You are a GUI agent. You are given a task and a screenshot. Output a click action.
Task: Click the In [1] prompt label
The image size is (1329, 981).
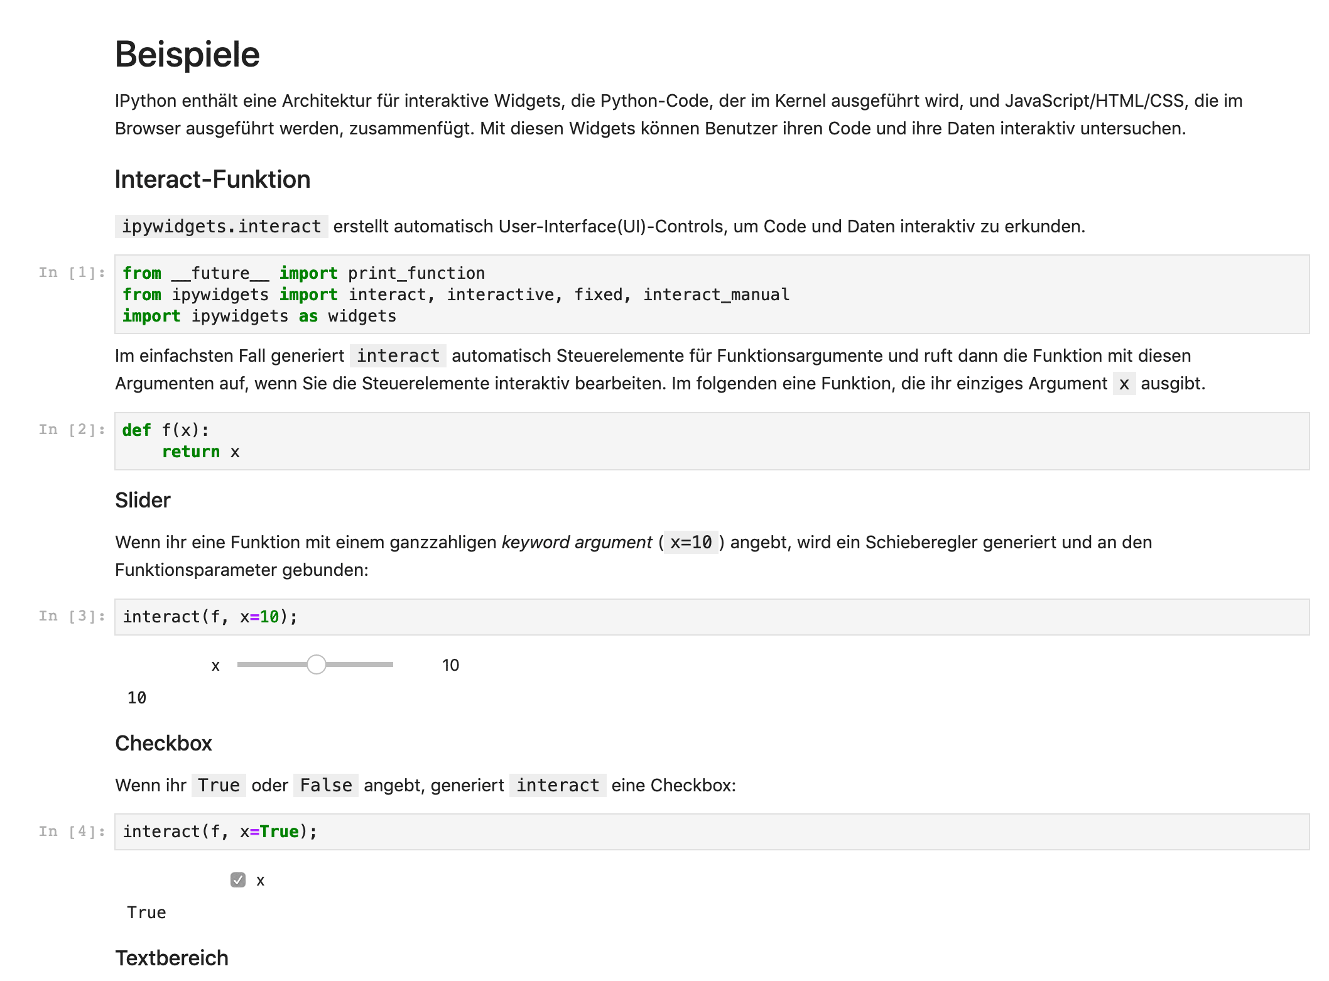click(71, 273)
